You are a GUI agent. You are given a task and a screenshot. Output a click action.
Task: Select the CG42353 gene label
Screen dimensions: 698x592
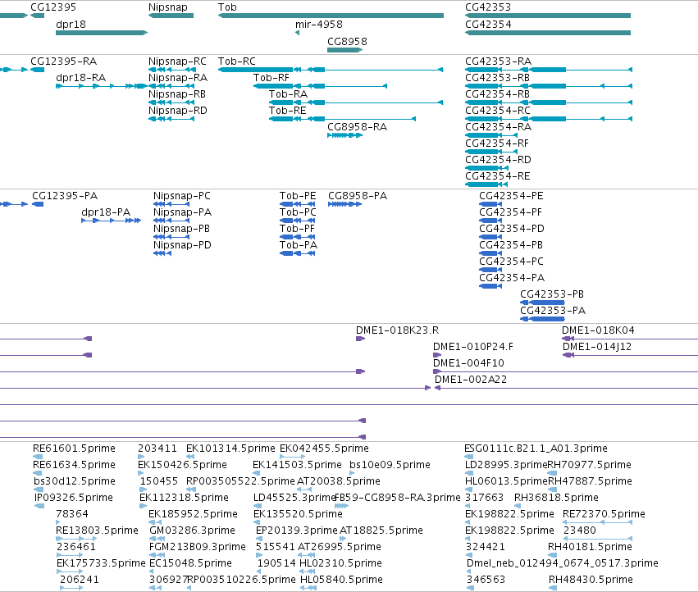click(x=488, y=7)
